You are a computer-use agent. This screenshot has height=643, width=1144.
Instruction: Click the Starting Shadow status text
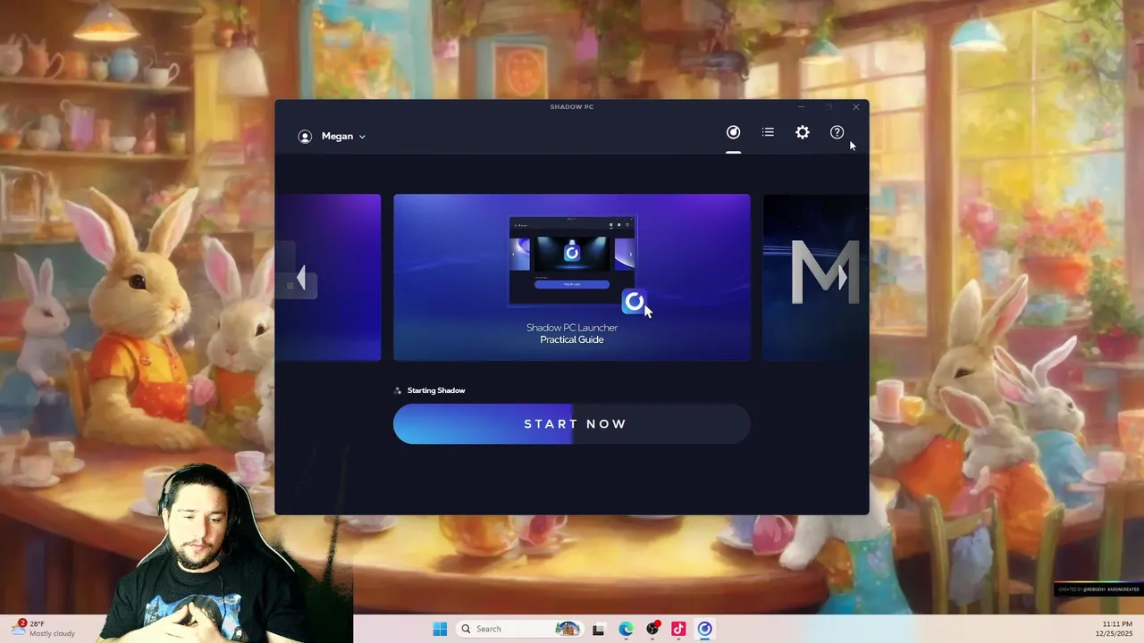[436, 390]
